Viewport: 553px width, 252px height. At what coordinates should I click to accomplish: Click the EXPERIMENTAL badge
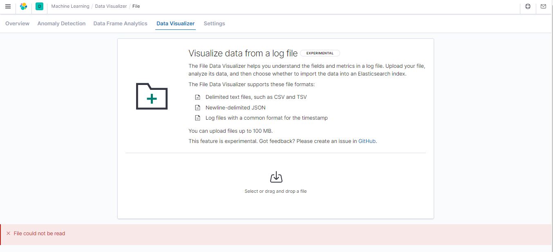[320, 53]
